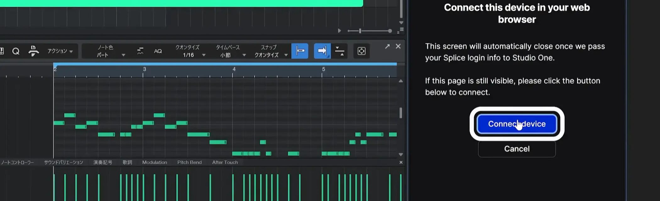Click the humanize wavy lines icon

point(140,51)
